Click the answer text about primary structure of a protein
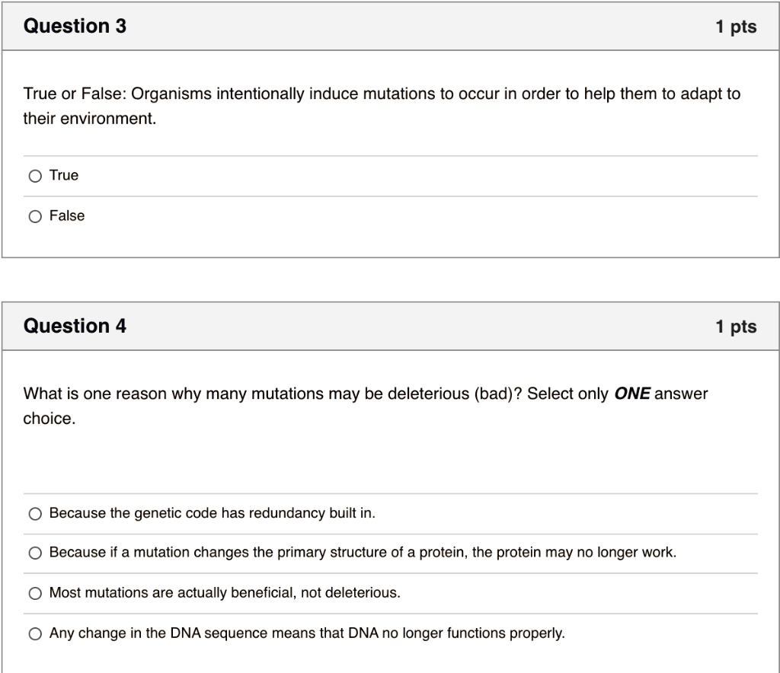 (x=363, y=552)
